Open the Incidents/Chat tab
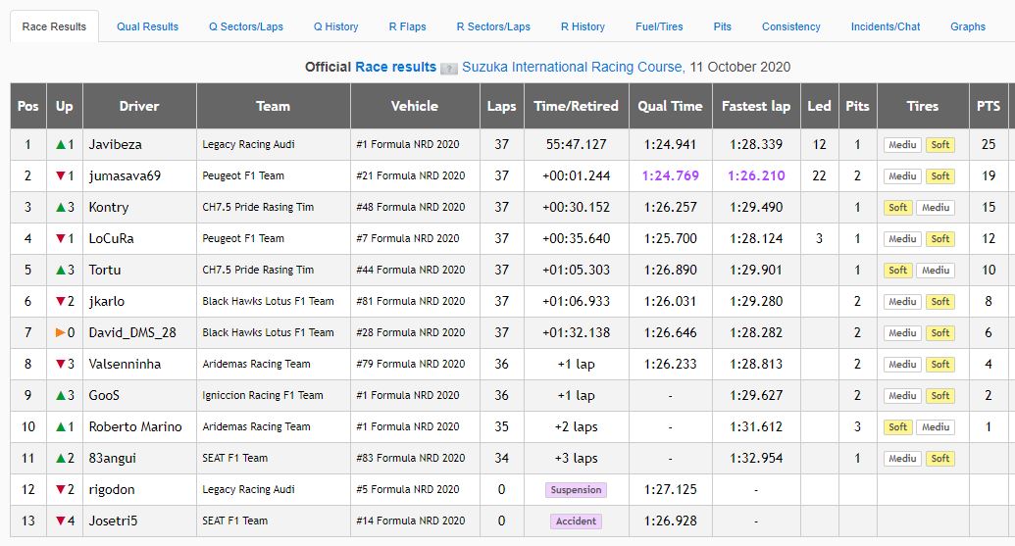This screenshot has height=546, width=1015. click(x=885, y=26)
